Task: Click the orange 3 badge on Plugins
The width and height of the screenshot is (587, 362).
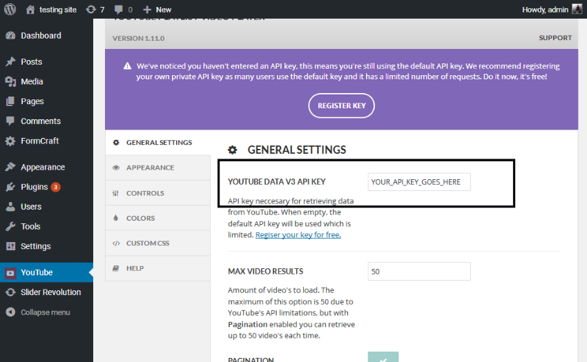Action: pyautogui.click(x=55, y=187)
